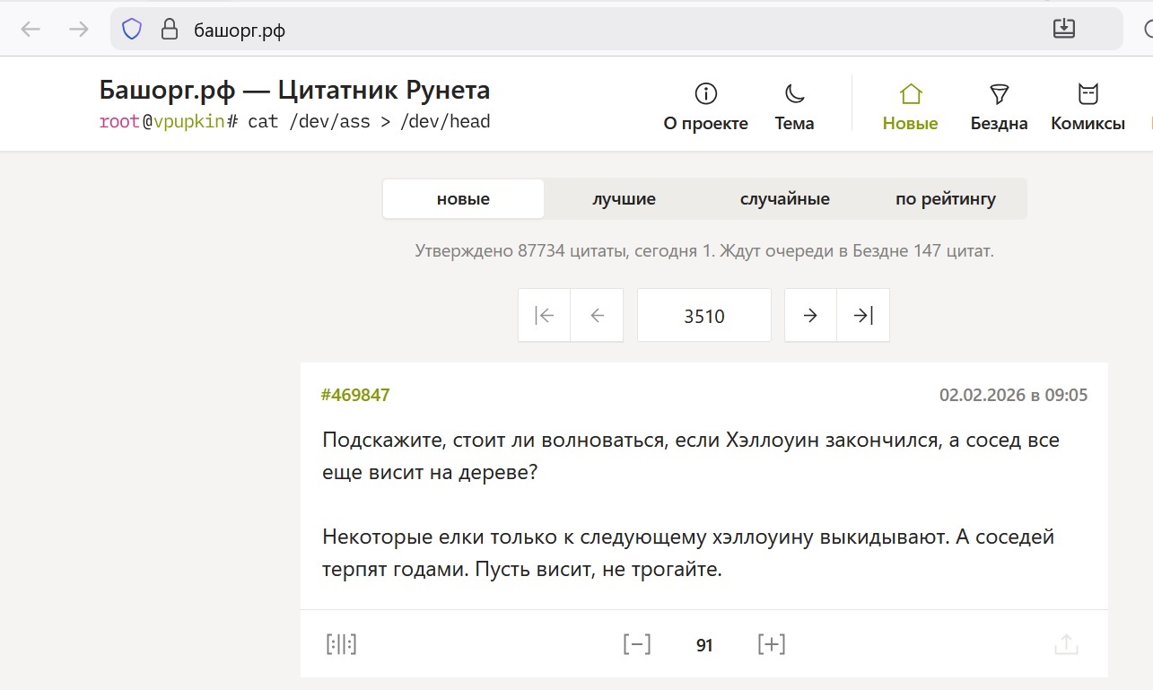Go to the next quotes page

pos(810,315)
